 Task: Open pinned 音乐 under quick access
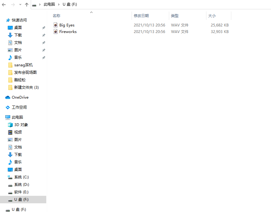point(18,57)
